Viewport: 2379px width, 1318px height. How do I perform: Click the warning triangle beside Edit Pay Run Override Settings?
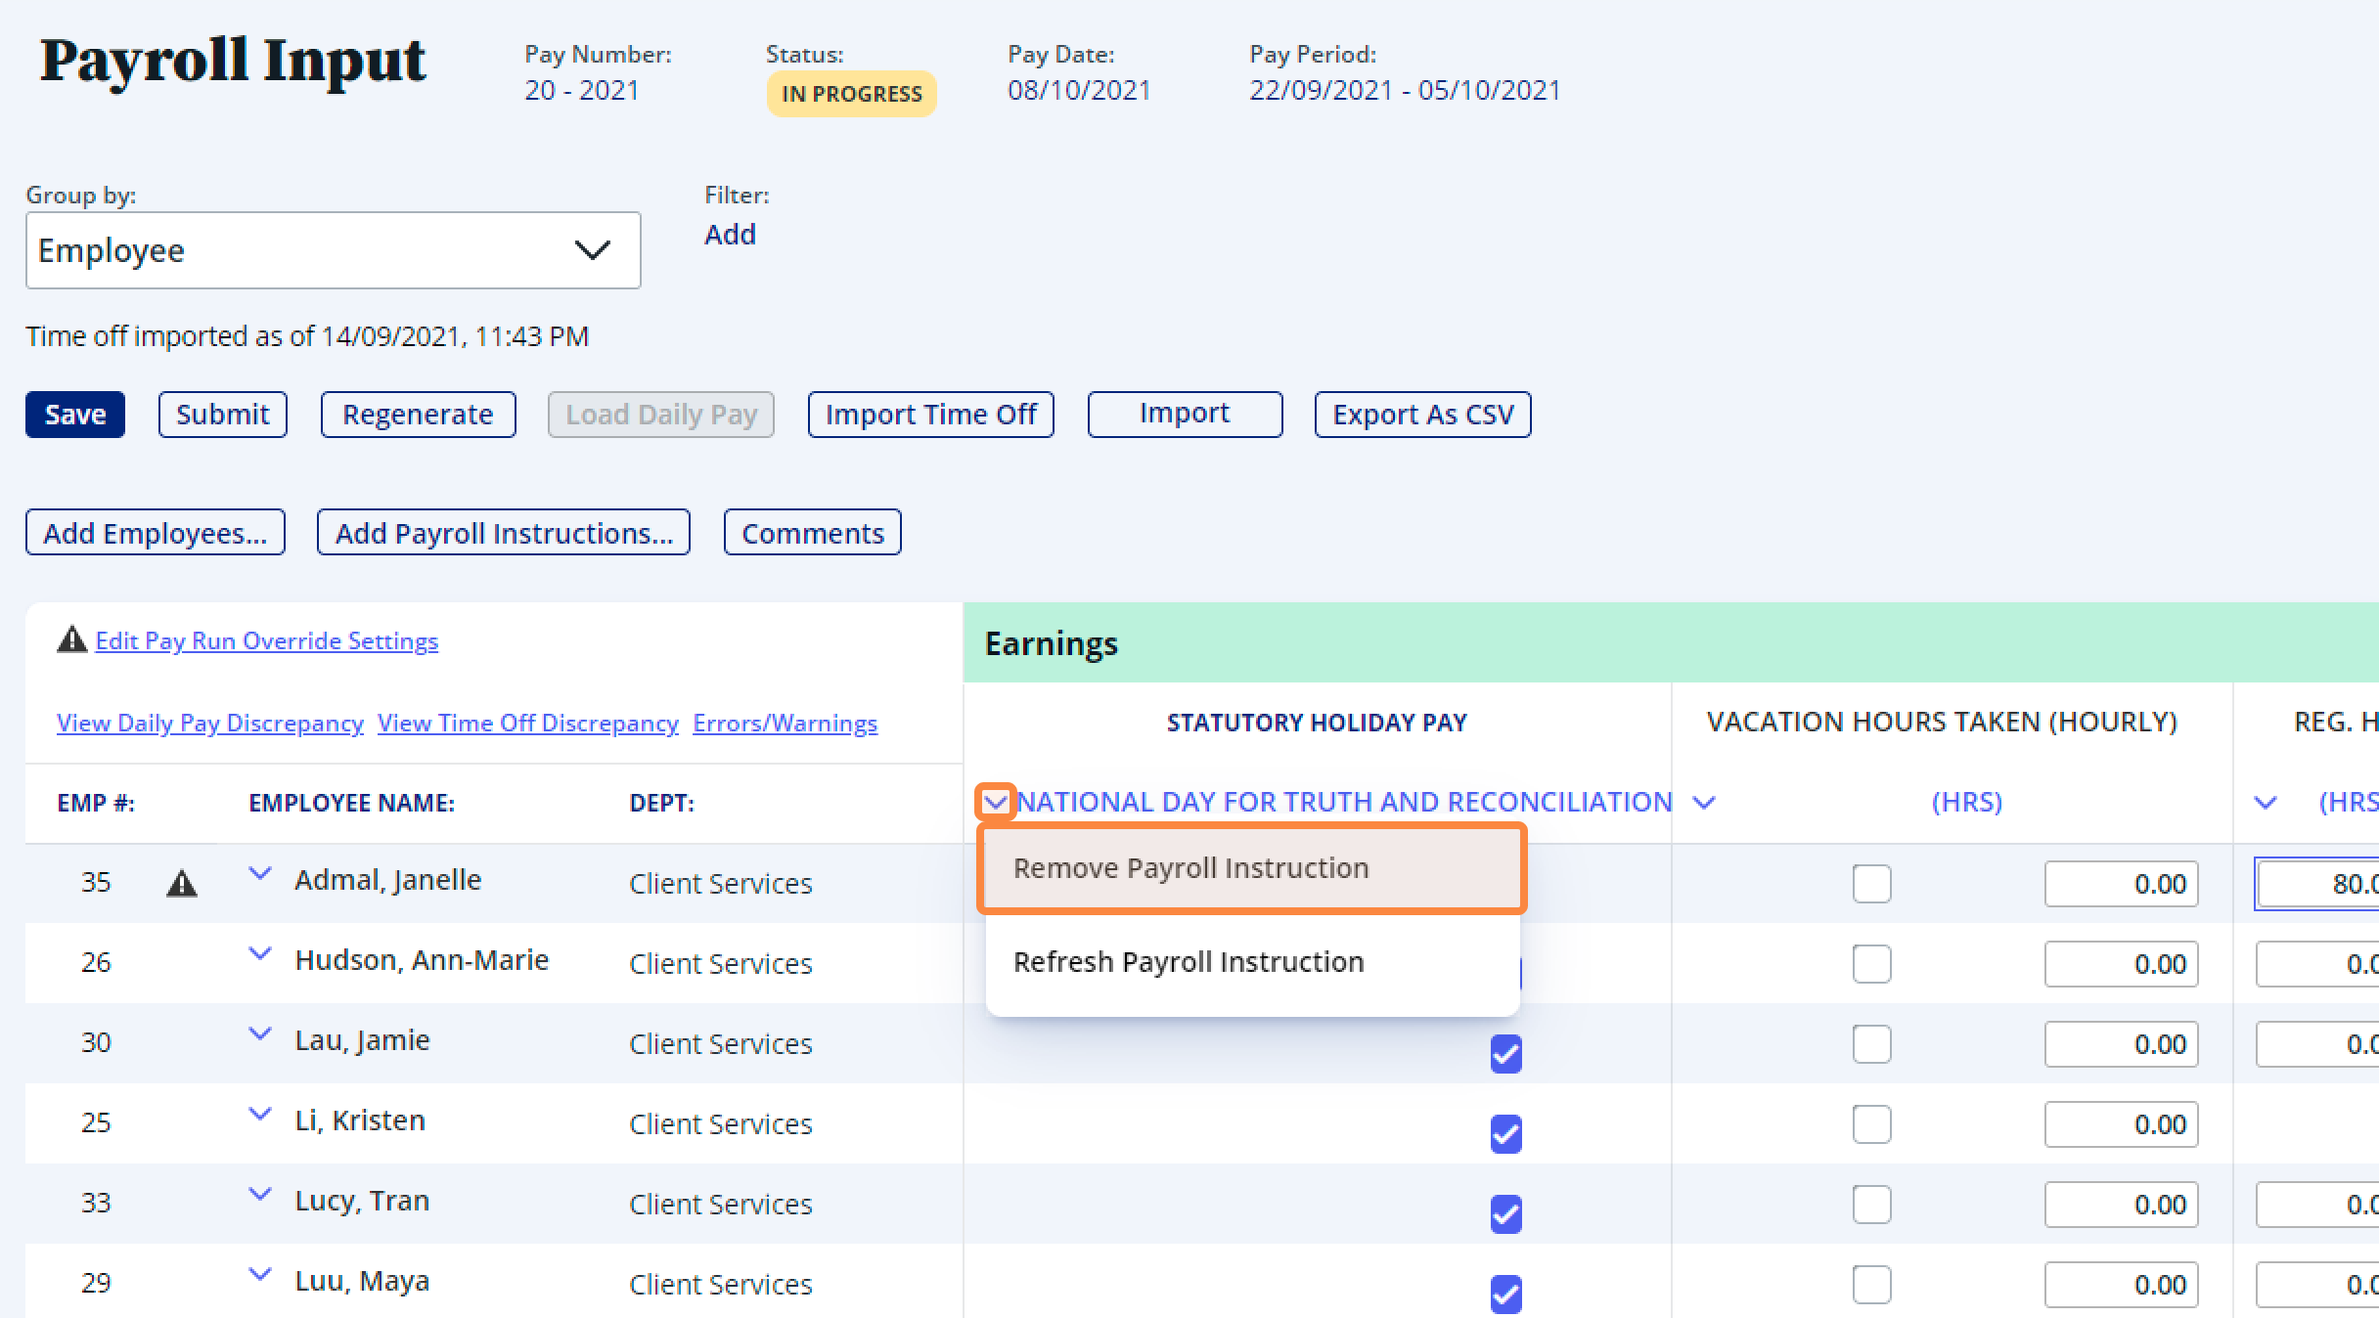pyautogui.click(x=71, y=640)
